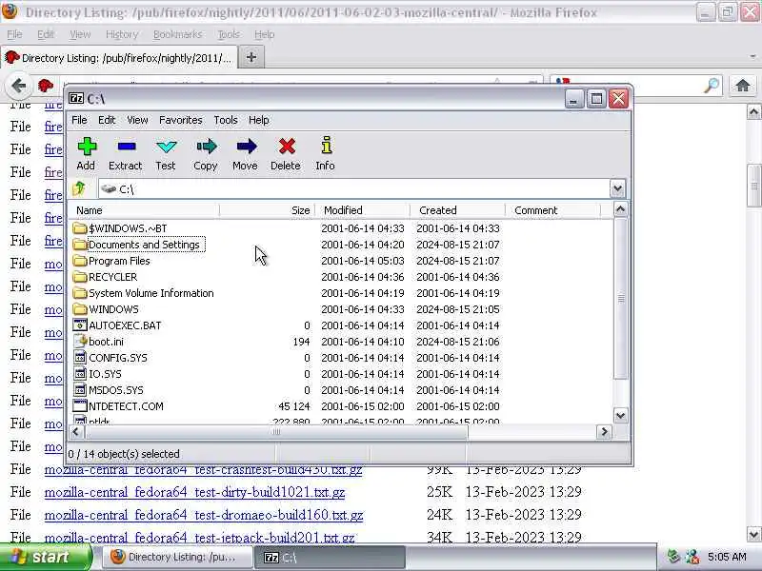The width and height of the screenshot is (762, 571).
Task: Open the 7-Zip View menu
Action: [x=137, y=120]
